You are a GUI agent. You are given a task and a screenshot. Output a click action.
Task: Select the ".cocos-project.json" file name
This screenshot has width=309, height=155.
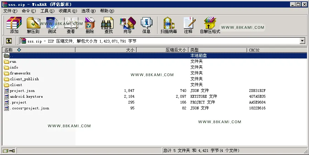[x=30, y=108]
